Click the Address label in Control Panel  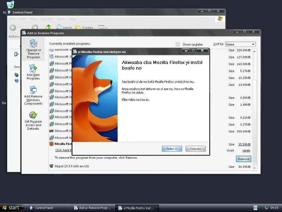pos(14,36)
